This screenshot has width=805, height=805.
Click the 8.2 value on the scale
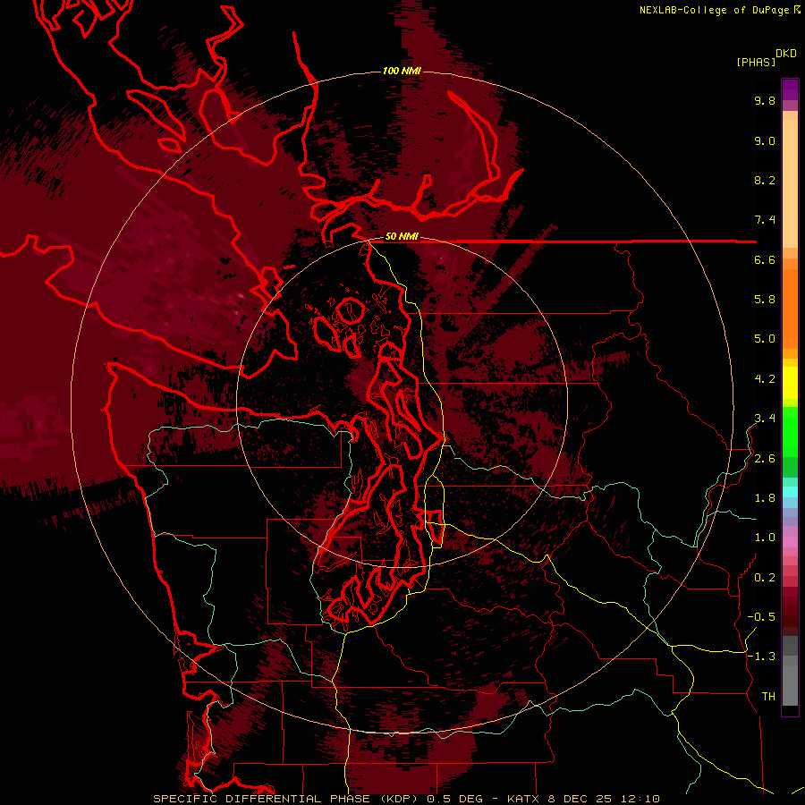coord(765,180)
